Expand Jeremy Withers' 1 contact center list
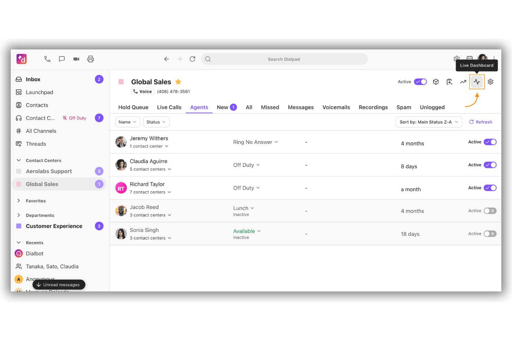Image resolution: width=512 pixels, height=341 pixels. [x=149, y=146]
